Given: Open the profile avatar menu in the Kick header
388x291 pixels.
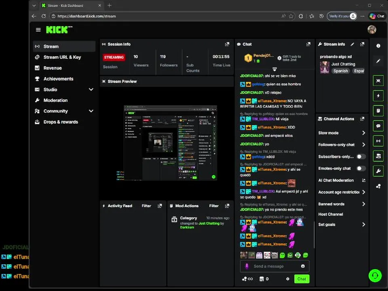Looking at the screenshot, I should 372,30.
